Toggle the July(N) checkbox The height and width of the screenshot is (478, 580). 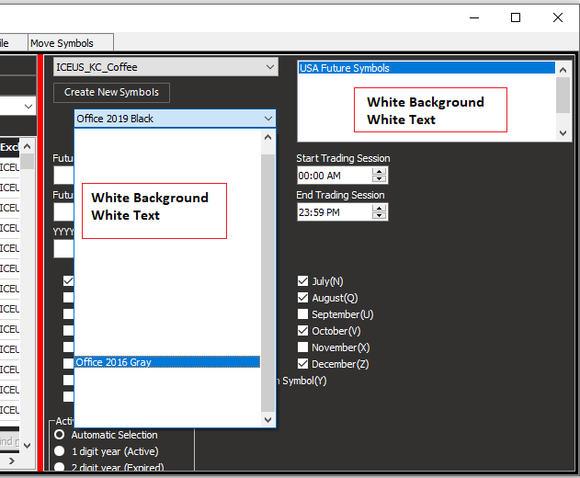[x=302, y=281]
